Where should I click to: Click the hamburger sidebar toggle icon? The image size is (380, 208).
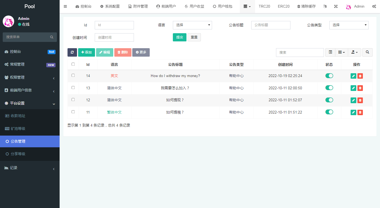(65, 6)
